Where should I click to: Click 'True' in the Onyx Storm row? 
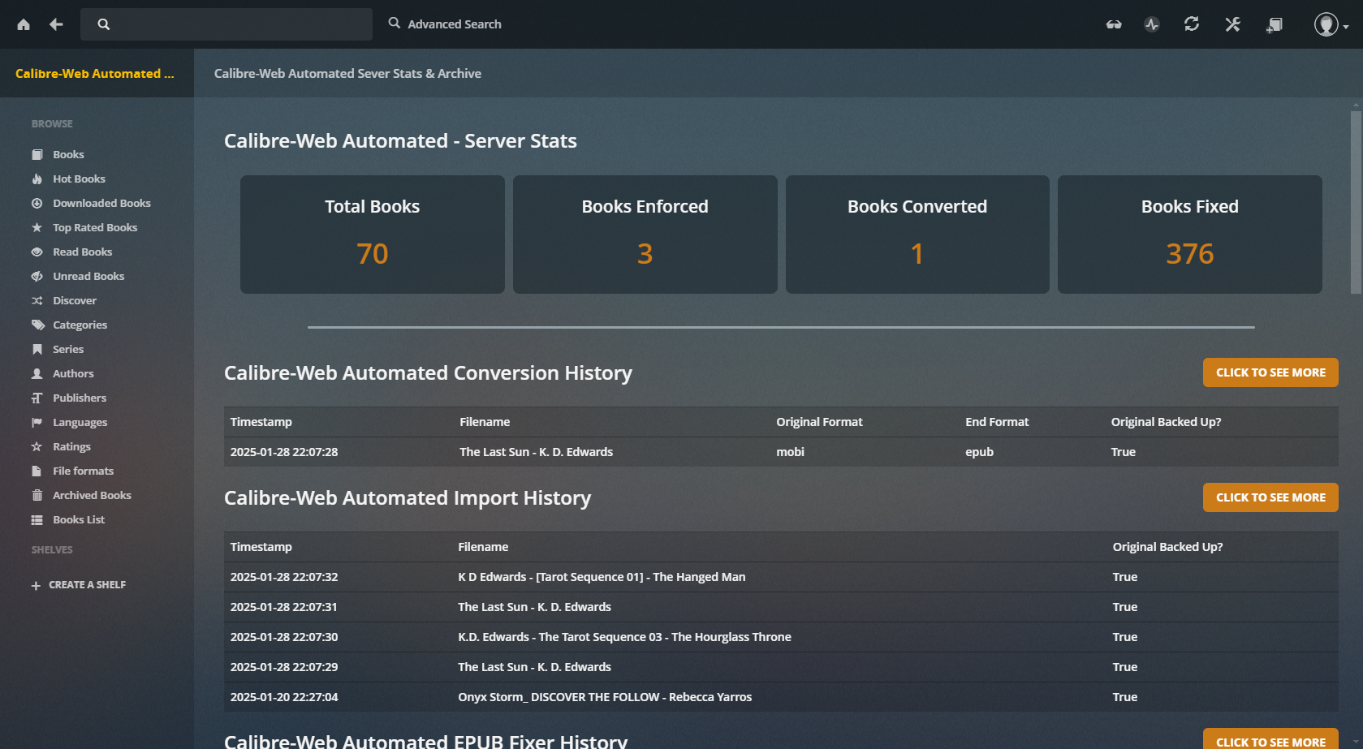pos(1125,697)
